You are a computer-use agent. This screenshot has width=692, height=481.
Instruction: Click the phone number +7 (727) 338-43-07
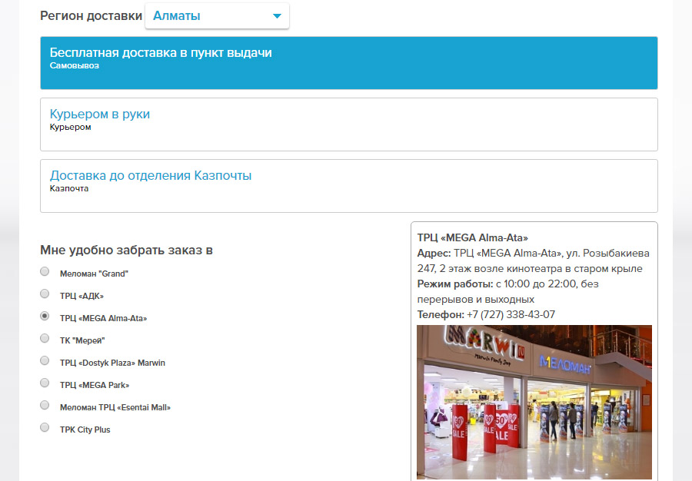point(511,315)
